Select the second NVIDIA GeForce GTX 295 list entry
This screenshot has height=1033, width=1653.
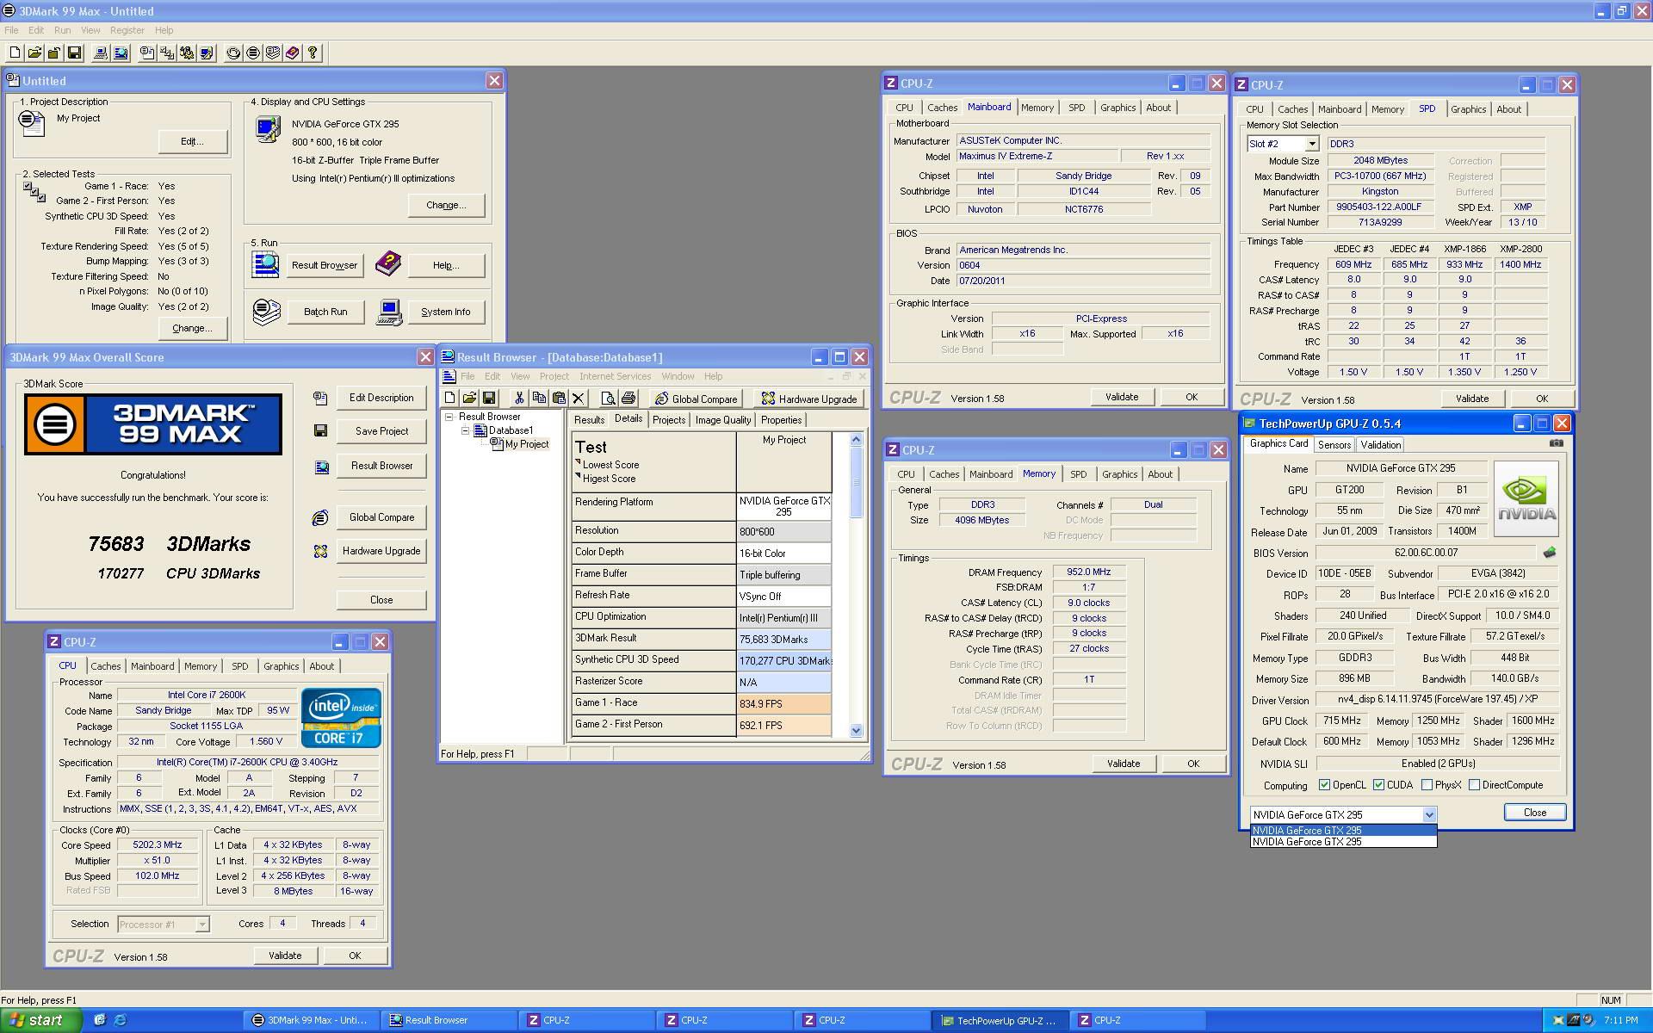click(x=1343, y=842)
